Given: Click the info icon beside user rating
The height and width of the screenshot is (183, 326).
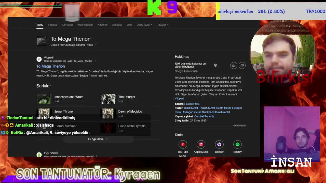Looking at the screenshot, I should coord(215,65).
